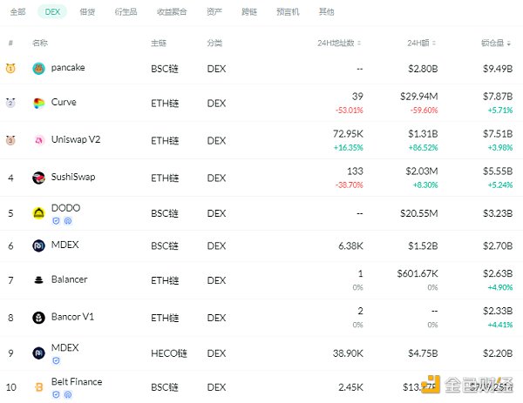Click the $601.67K volume for Balancer
Image resolution: width=523 pixels, height=403 pixels.
418,273
